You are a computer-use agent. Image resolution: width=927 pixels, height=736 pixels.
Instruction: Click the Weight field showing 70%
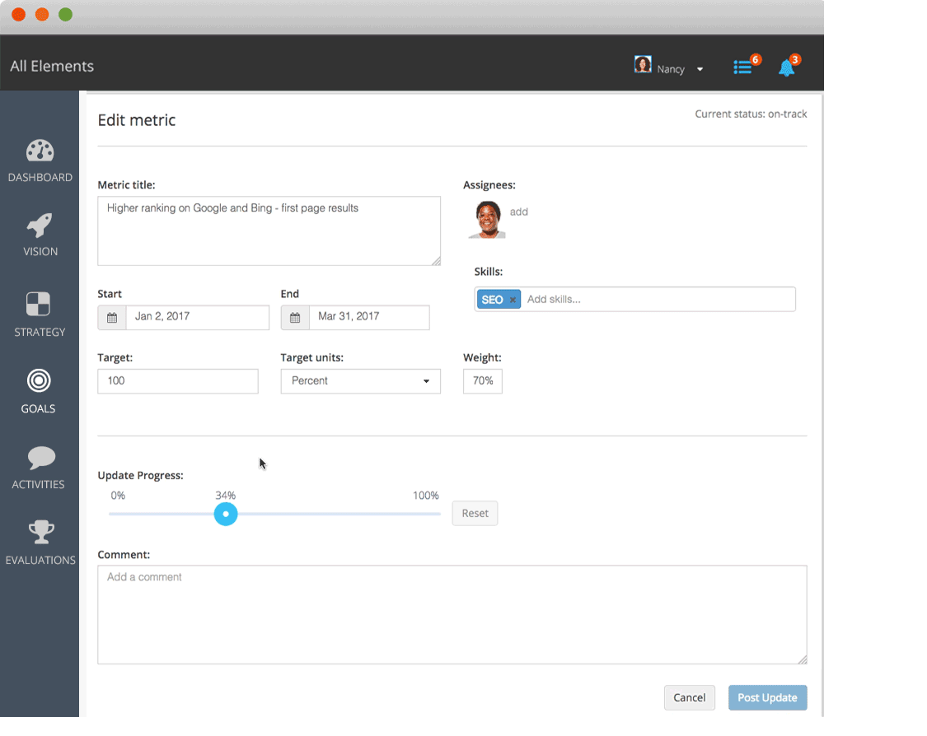pos(482,381)
